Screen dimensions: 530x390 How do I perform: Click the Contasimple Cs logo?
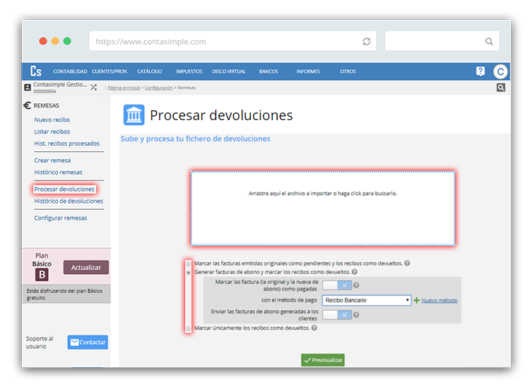[36, 71]
